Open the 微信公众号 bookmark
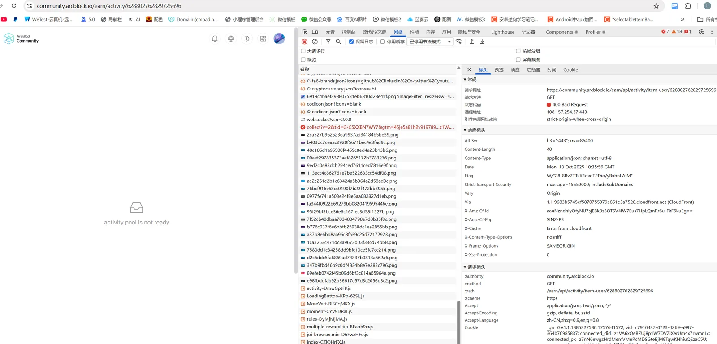Image resolution: width=717 pixels, height=344 pixels. pos(316,19)
